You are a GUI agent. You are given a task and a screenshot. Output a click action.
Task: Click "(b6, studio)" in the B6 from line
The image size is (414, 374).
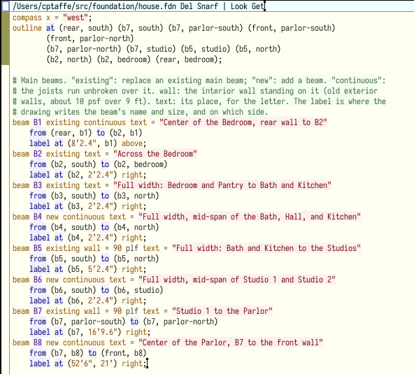138,290
